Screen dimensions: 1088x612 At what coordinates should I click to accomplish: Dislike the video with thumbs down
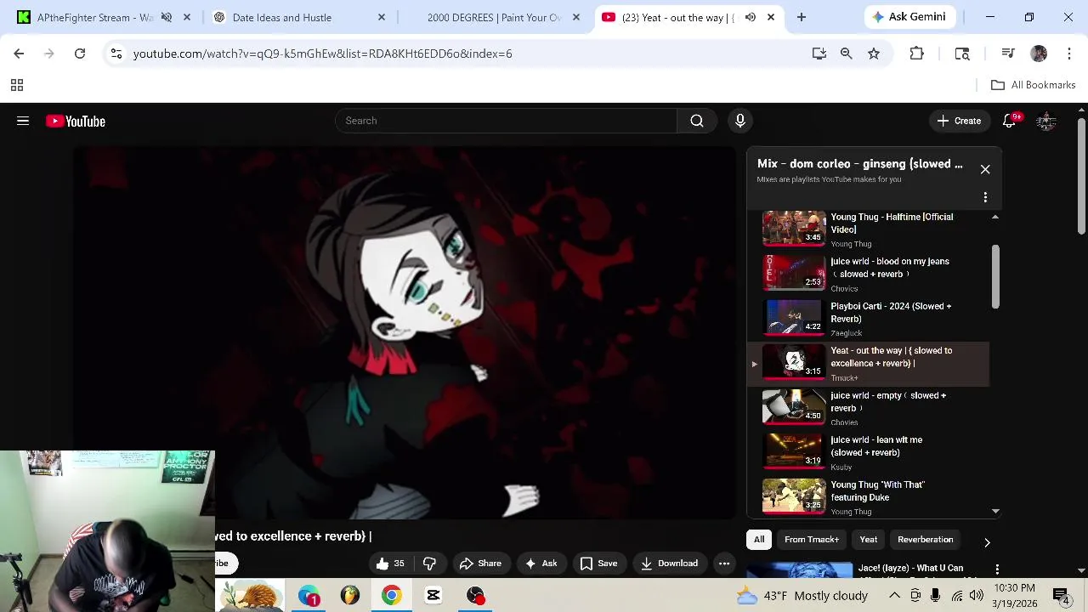coord(430,564)
